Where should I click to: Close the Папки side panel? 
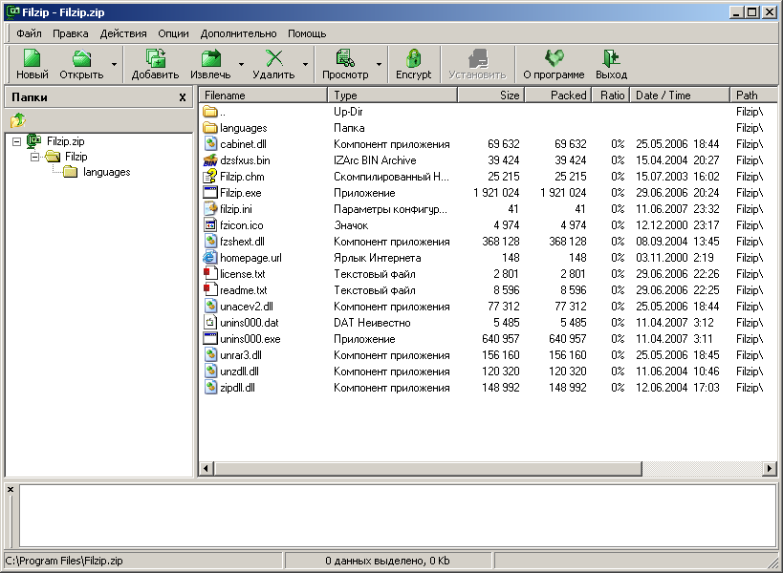[x=183, y=97]
